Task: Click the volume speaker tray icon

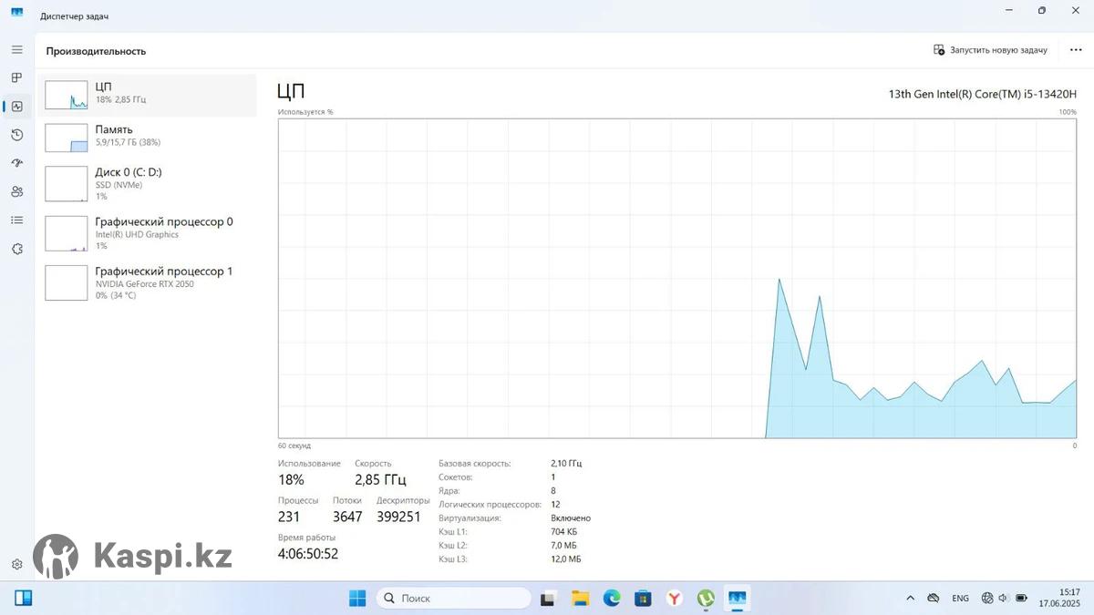Action: click(1003, 599)
